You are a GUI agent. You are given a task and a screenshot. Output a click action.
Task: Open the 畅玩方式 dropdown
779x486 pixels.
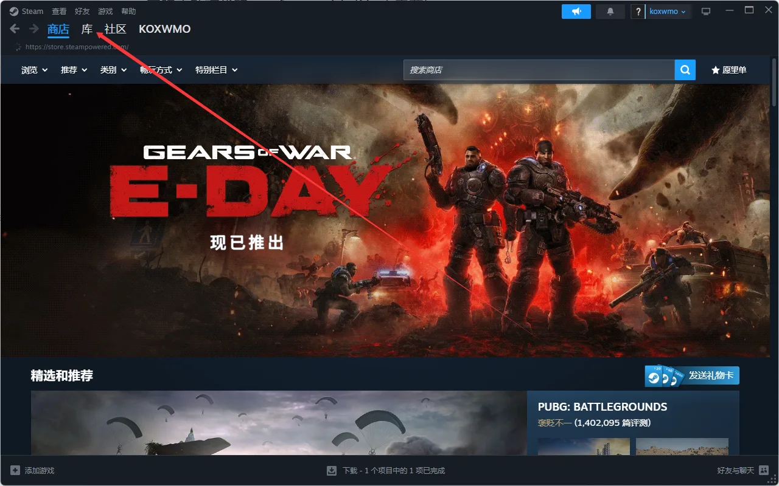[x=161, y=70]
